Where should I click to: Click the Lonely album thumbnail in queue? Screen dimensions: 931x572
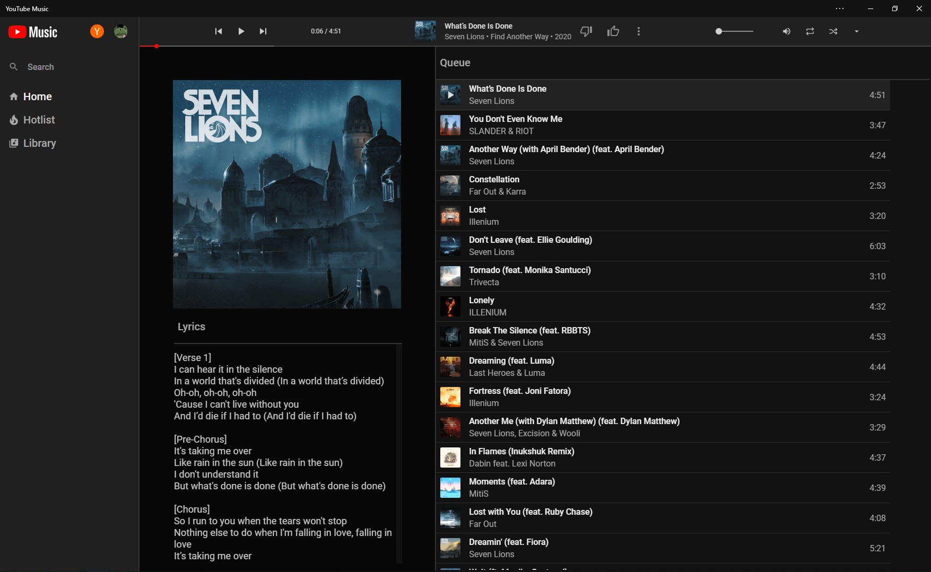[450, 306]
